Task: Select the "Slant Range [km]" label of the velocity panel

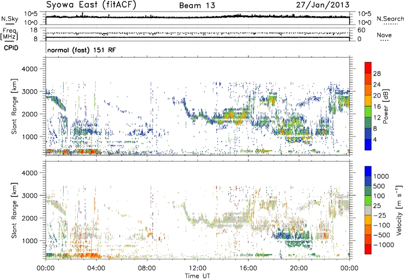Action: [14, 211]
